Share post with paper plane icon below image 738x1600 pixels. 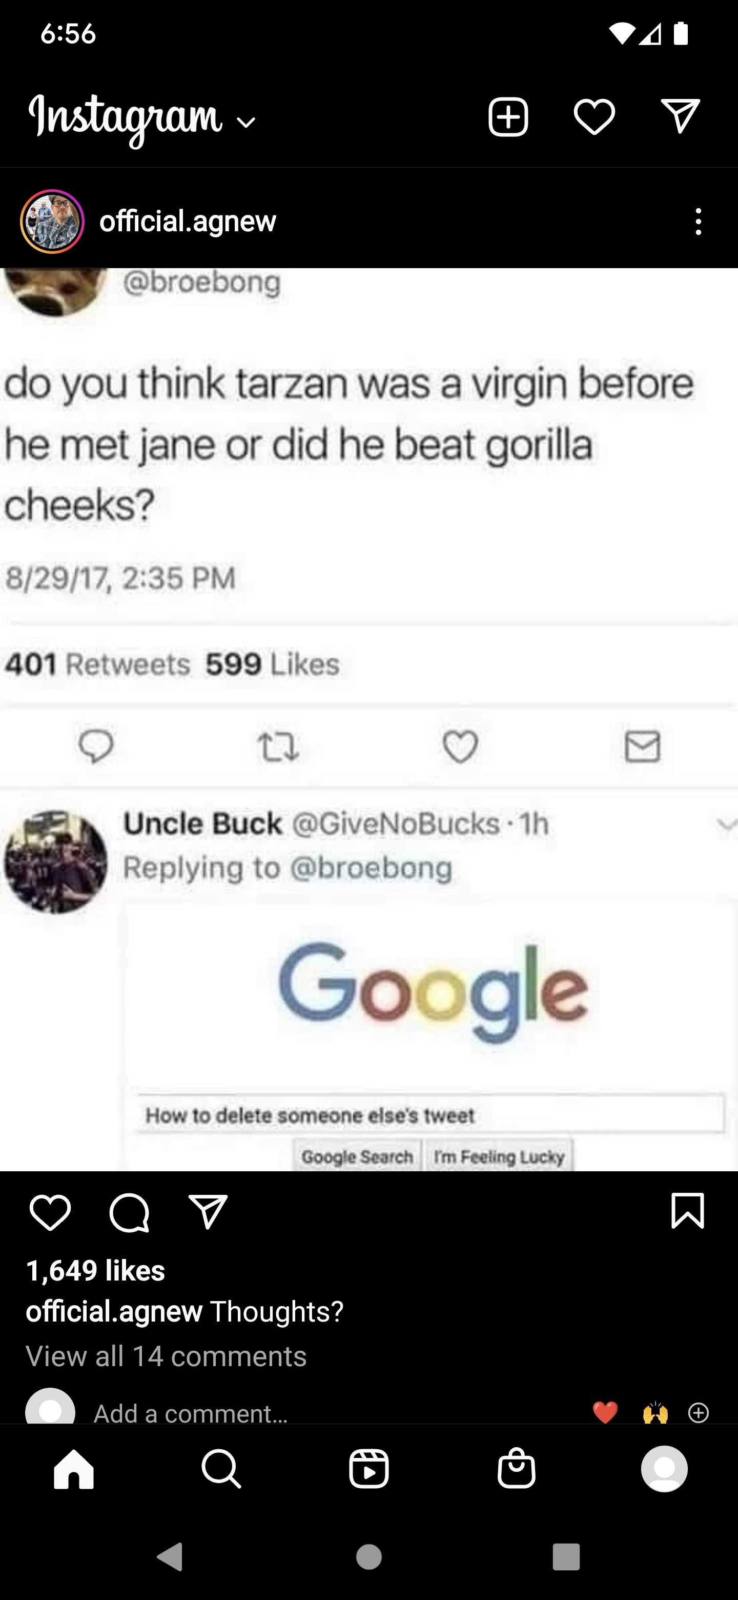point(208,1212)
